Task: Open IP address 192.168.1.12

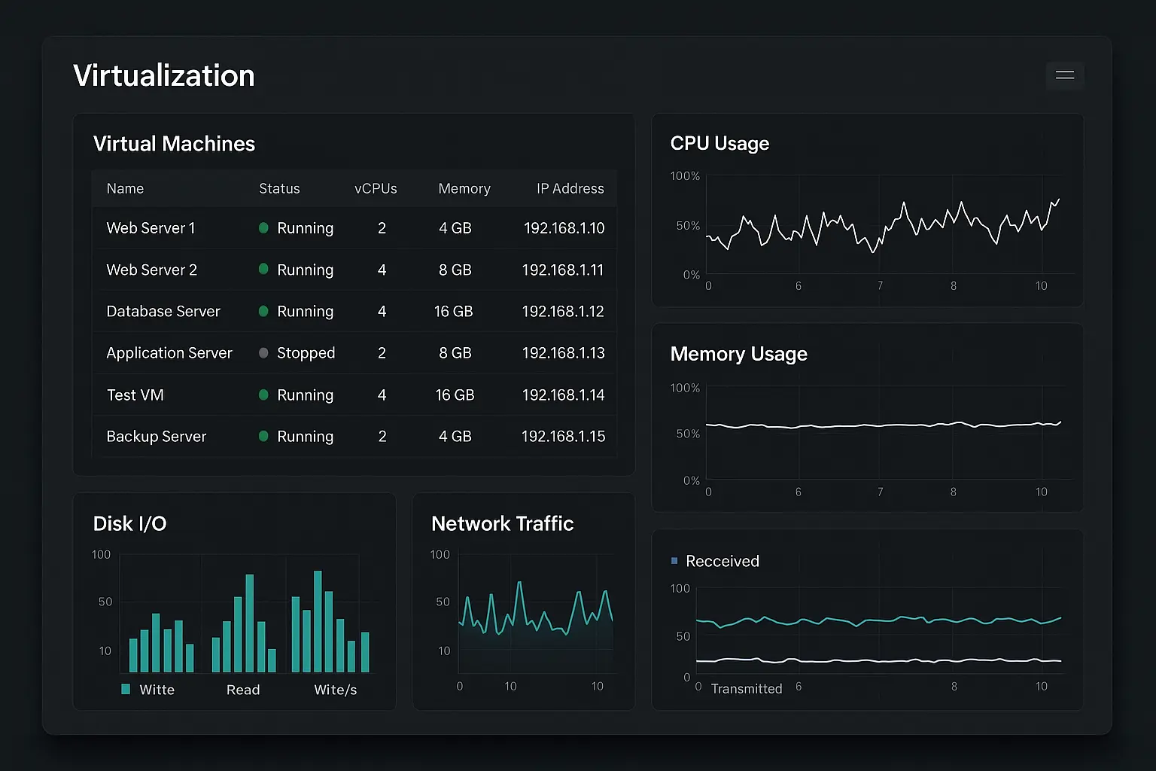Action: click(x=563, y=311)
